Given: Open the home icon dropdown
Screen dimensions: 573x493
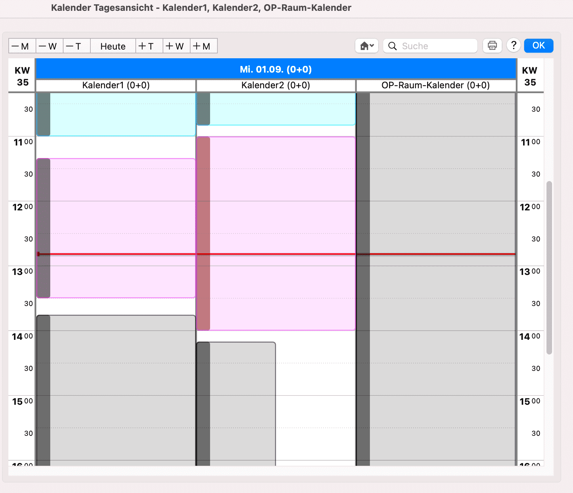Looking at the screenshot, I should pos(367,46).
